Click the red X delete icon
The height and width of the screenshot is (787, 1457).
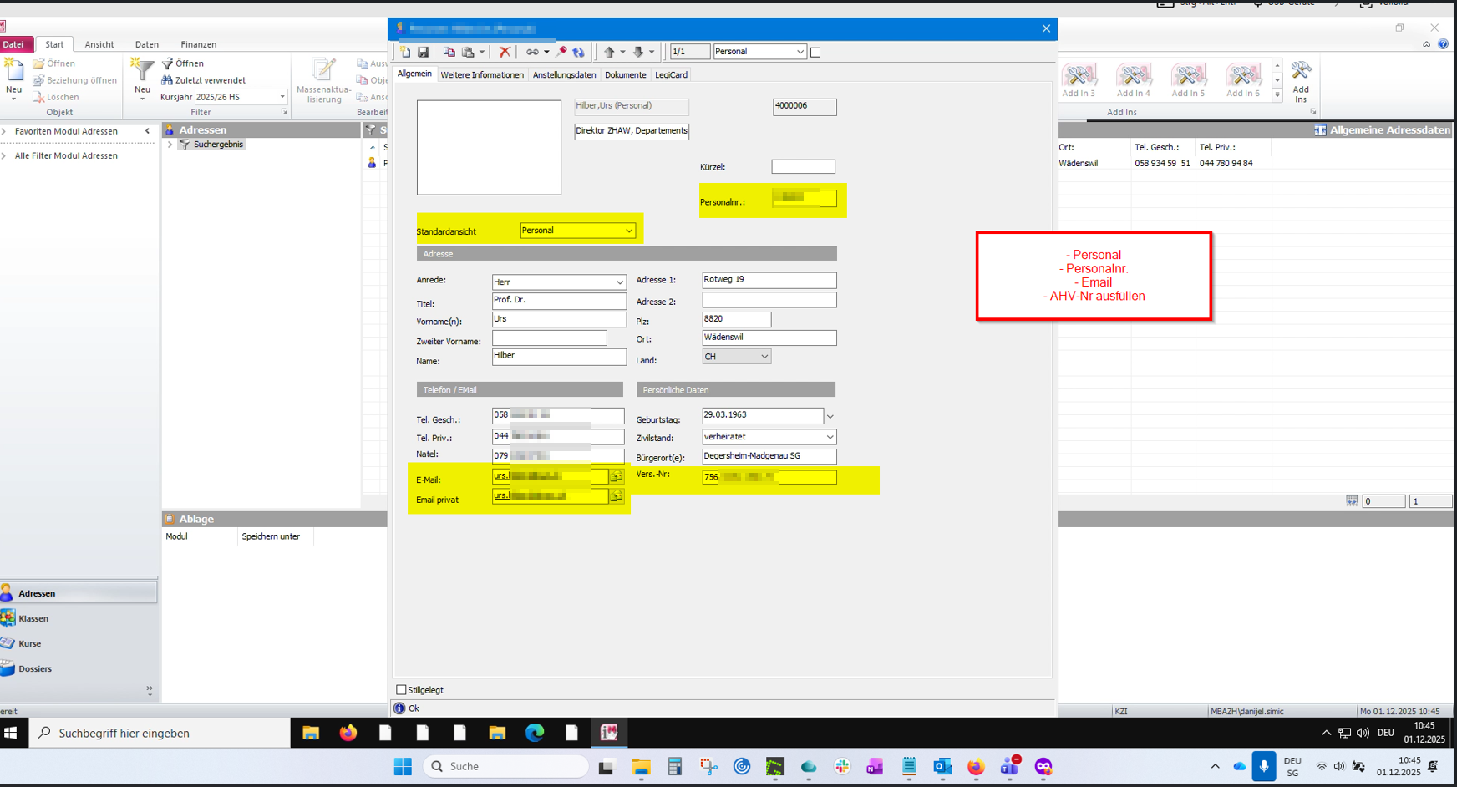click(505, 52)
